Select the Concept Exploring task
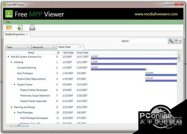Image resolution: width=187 pixels, height=134 pixels. click(26, 68)
